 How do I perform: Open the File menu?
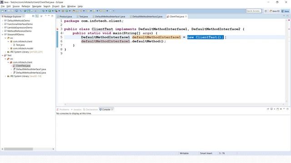3,6
